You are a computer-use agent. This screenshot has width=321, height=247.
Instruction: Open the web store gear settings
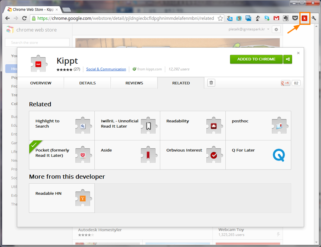[276, 30]
